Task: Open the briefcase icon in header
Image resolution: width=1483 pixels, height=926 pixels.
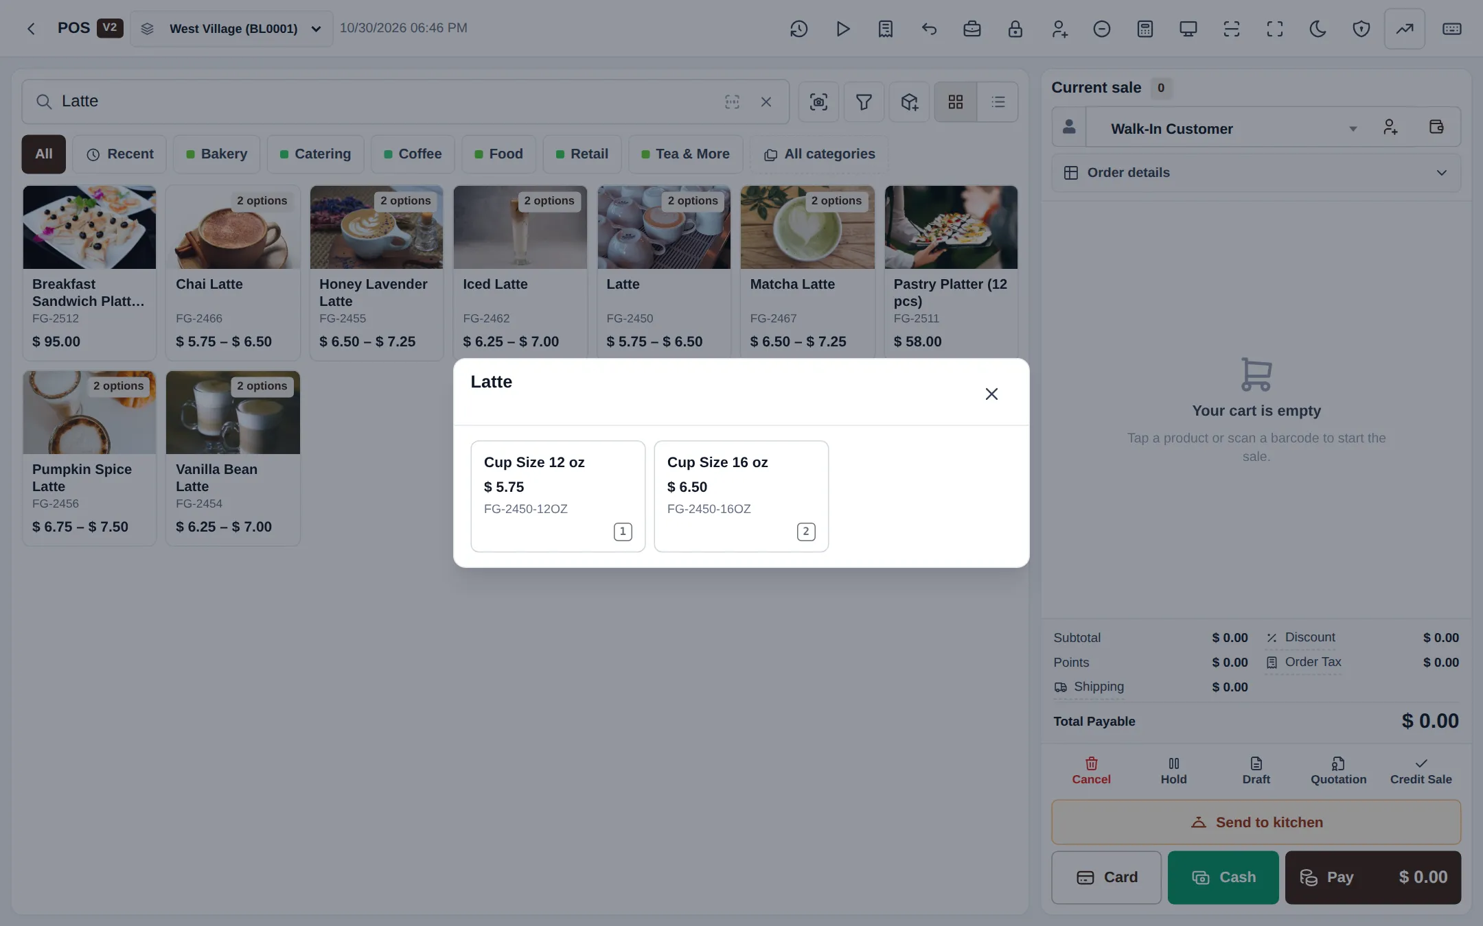Action: (x=972, y=29)
